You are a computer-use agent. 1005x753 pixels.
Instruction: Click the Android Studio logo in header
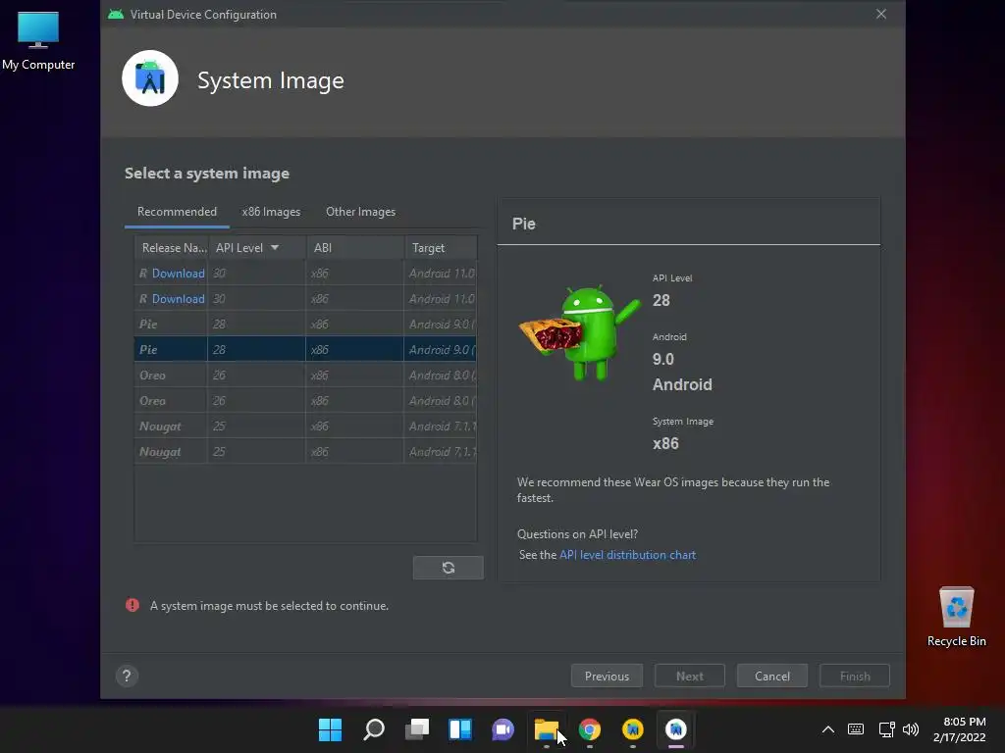pyautogui.click(x=150, y=78)
